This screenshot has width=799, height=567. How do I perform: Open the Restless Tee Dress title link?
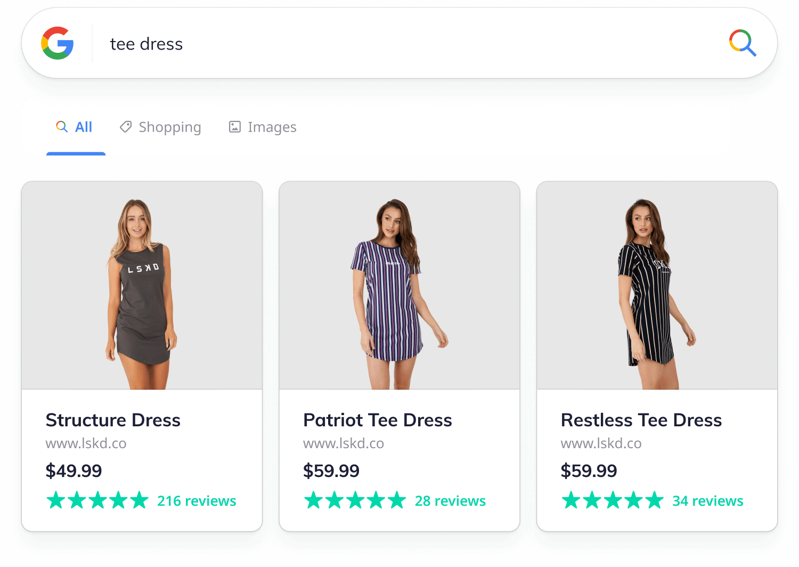[x=641, y=420]
